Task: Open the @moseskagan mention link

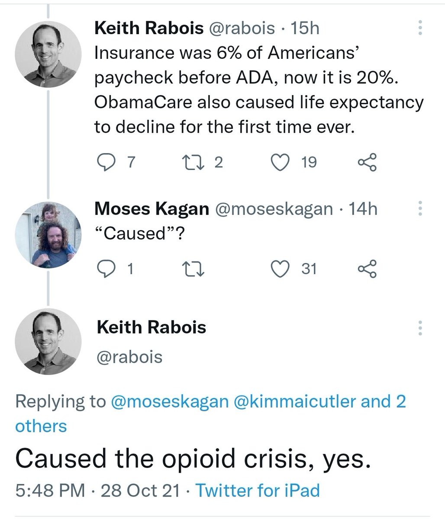Action: coord(170,402)
